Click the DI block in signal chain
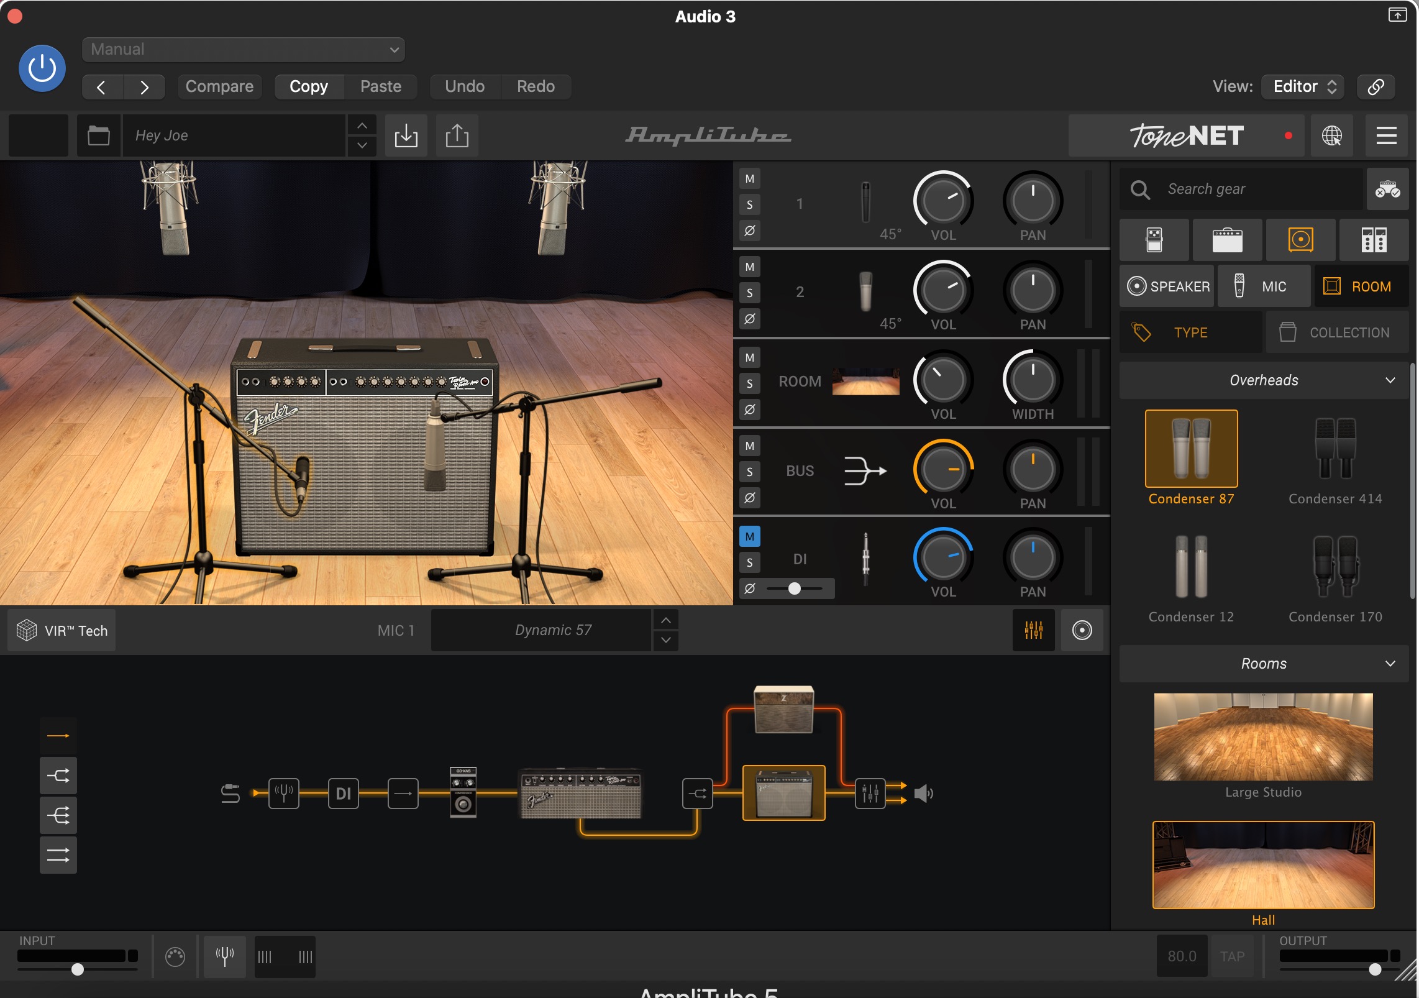This screenshot has height=998, width=1419. pos(344,794)
